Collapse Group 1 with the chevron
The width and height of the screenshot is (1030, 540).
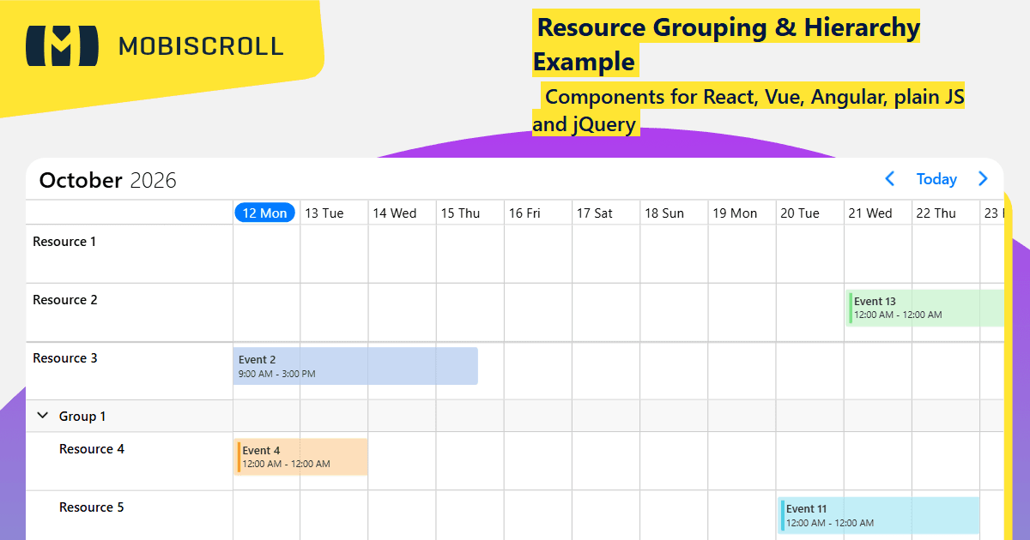(x=42, y=416)
